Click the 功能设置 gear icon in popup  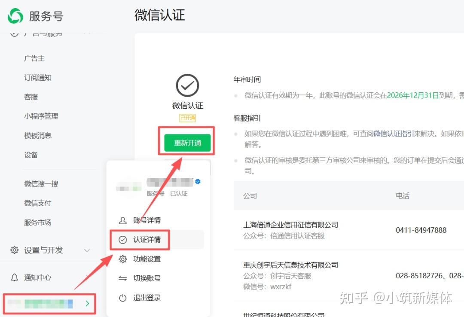click(x=122, y=259)
